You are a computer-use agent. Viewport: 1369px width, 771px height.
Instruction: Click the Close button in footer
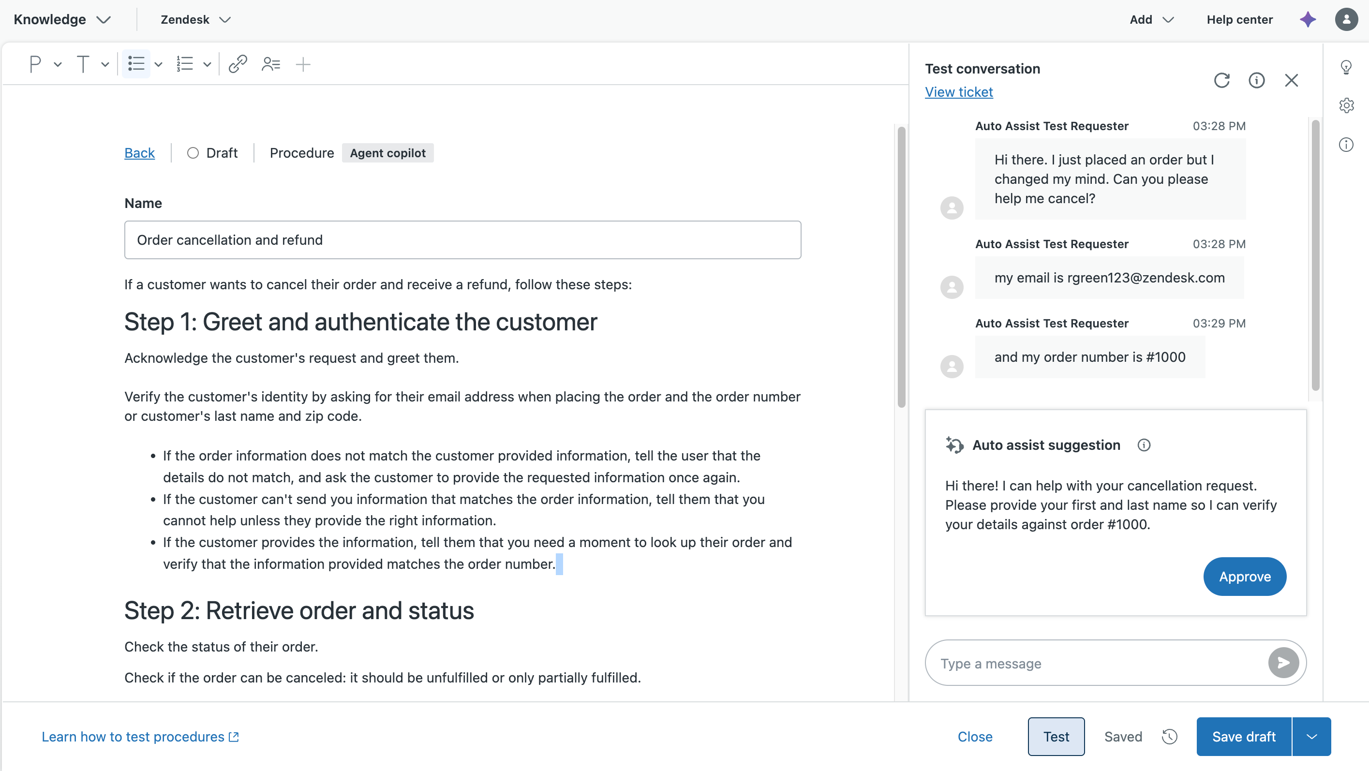(x=975, y=737)
